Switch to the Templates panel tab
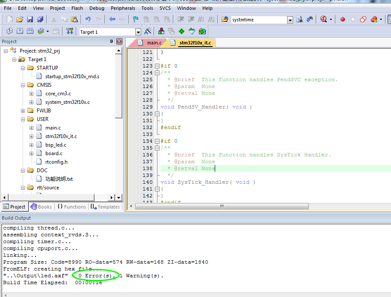Viewport: 391px width, 297px height. pyautogui.click(x=105, y=207)
